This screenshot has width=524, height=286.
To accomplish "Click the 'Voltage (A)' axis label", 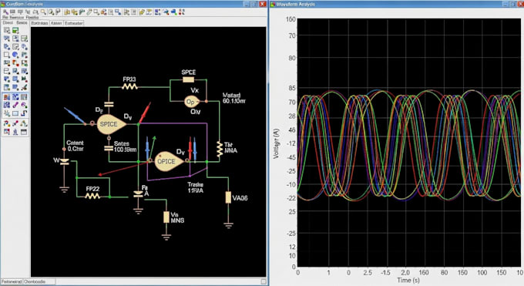I will click(x=276, y=143).
